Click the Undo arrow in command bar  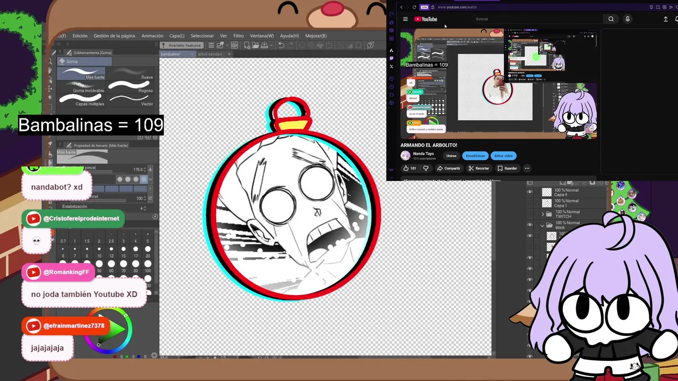pos(281,45)
